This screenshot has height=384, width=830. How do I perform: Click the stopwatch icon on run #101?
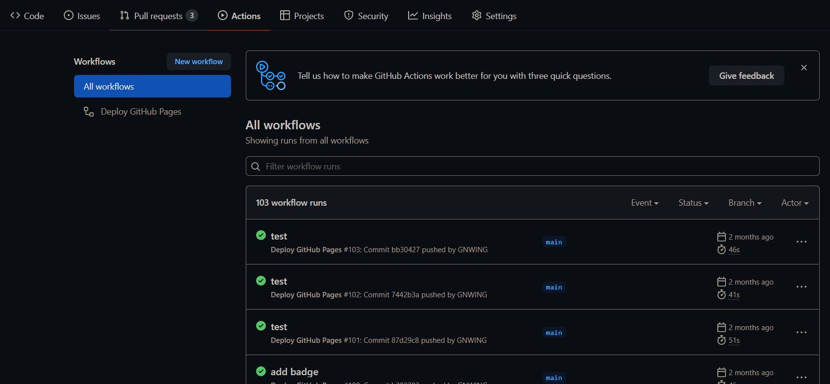coord(721,340)
